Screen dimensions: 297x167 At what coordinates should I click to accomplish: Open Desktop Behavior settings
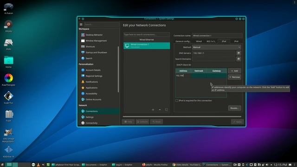click(94, 35)
